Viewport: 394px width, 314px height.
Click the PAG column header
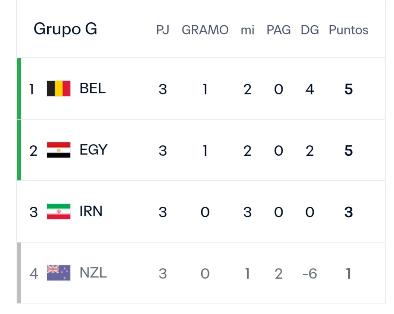click(279, 30)
